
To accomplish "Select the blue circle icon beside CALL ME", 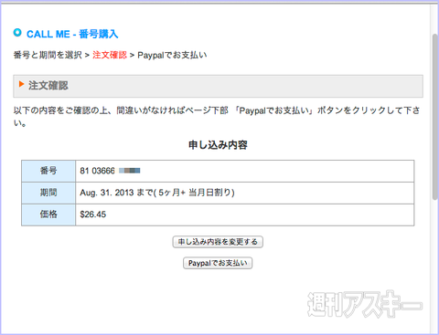I will coord(17,33).
